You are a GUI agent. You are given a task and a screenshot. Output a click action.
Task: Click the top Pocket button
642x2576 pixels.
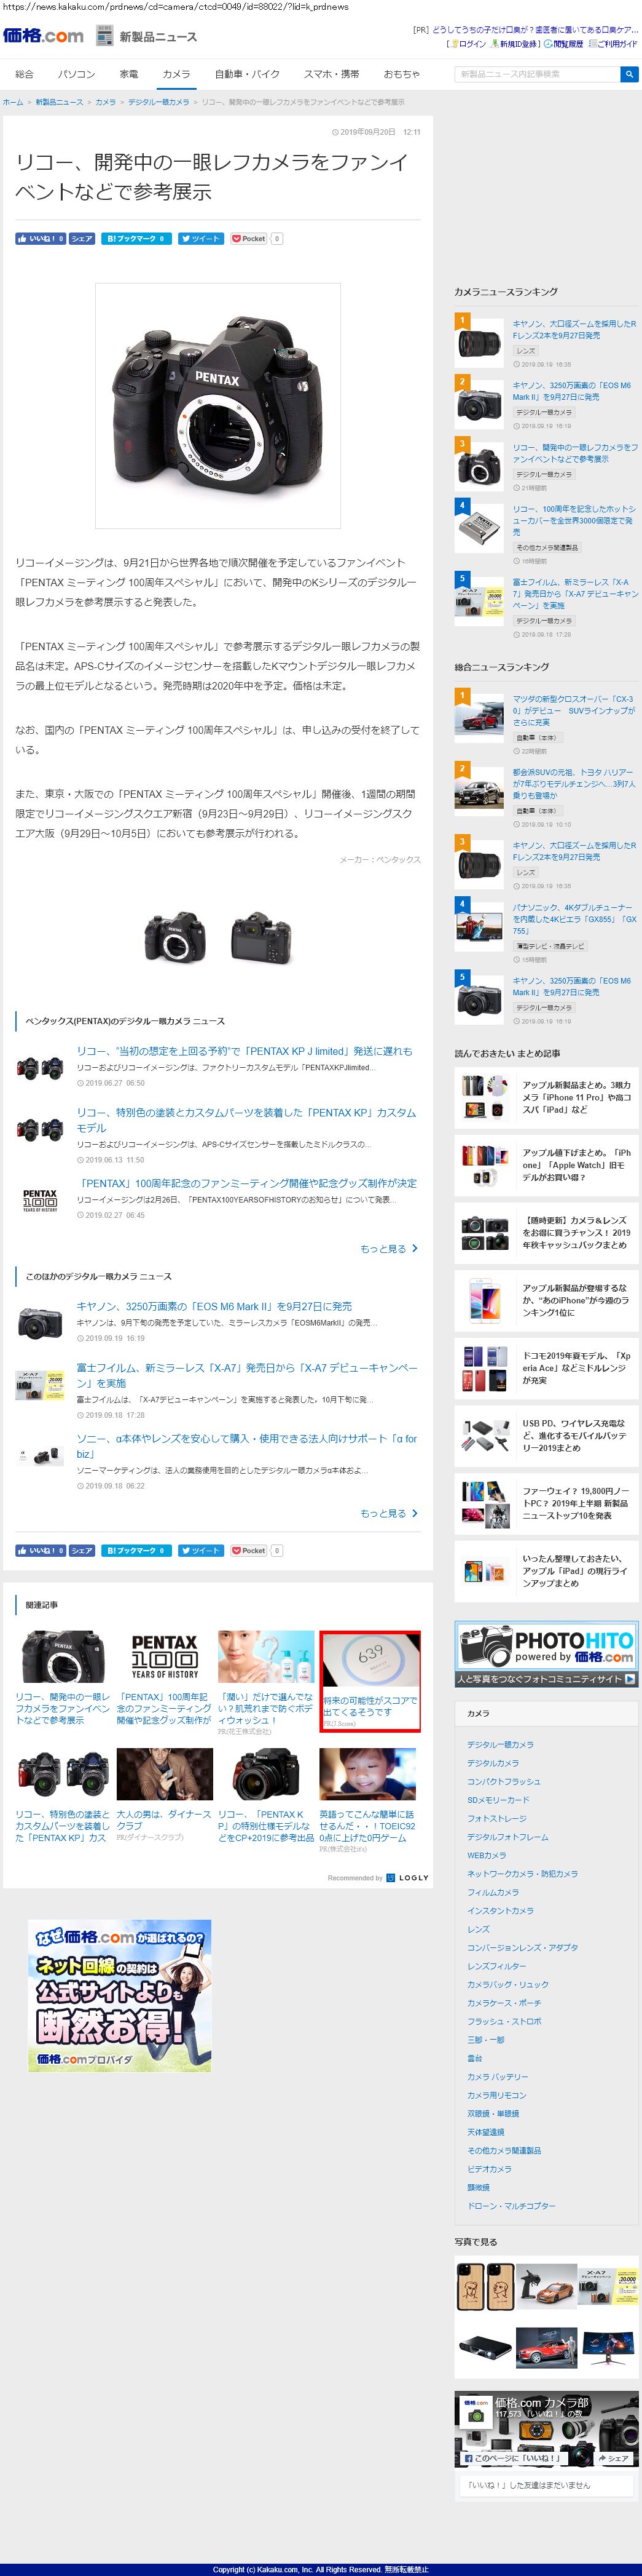(x=249, y=239)
